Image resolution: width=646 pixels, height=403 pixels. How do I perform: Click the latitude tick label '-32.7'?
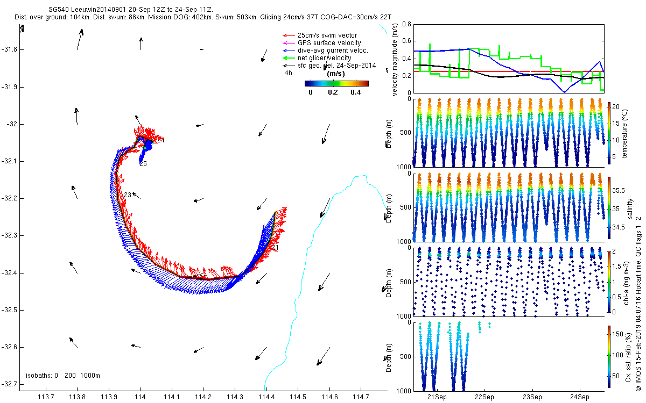tap(9, 384)
